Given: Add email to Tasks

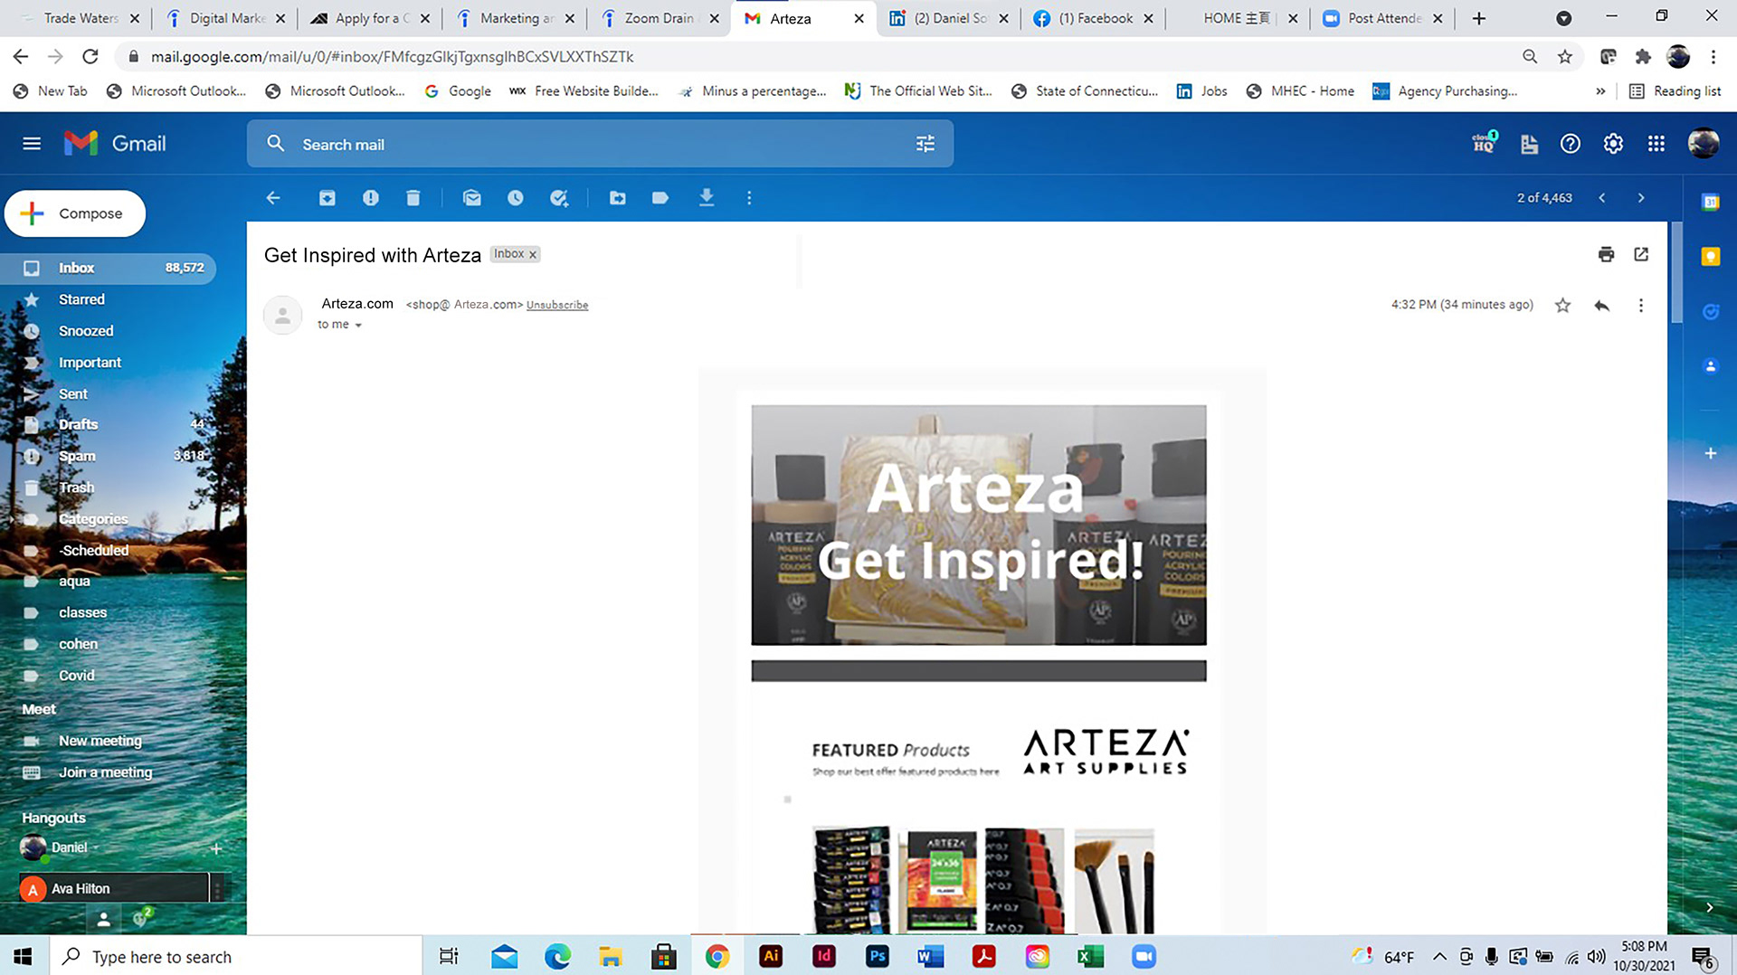Looking at the screenshot, I should (x=559, y=197).
